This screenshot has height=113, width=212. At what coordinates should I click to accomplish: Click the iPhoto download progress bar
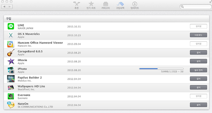pyautogui.click(x=161, y=69)
